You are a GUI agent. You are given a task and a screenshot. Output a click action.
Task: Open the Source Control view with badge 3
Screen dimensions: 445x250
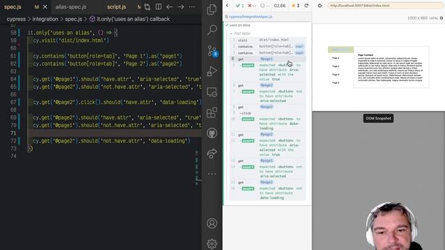212,51
